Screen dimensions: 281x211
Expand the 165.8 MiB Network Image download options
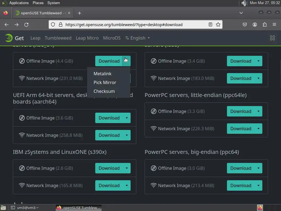click(127, 185)
